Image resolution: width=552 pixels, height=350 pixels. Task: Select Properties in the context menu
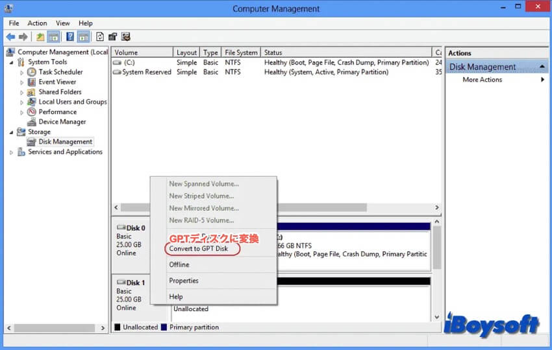(x=184, y=281)
